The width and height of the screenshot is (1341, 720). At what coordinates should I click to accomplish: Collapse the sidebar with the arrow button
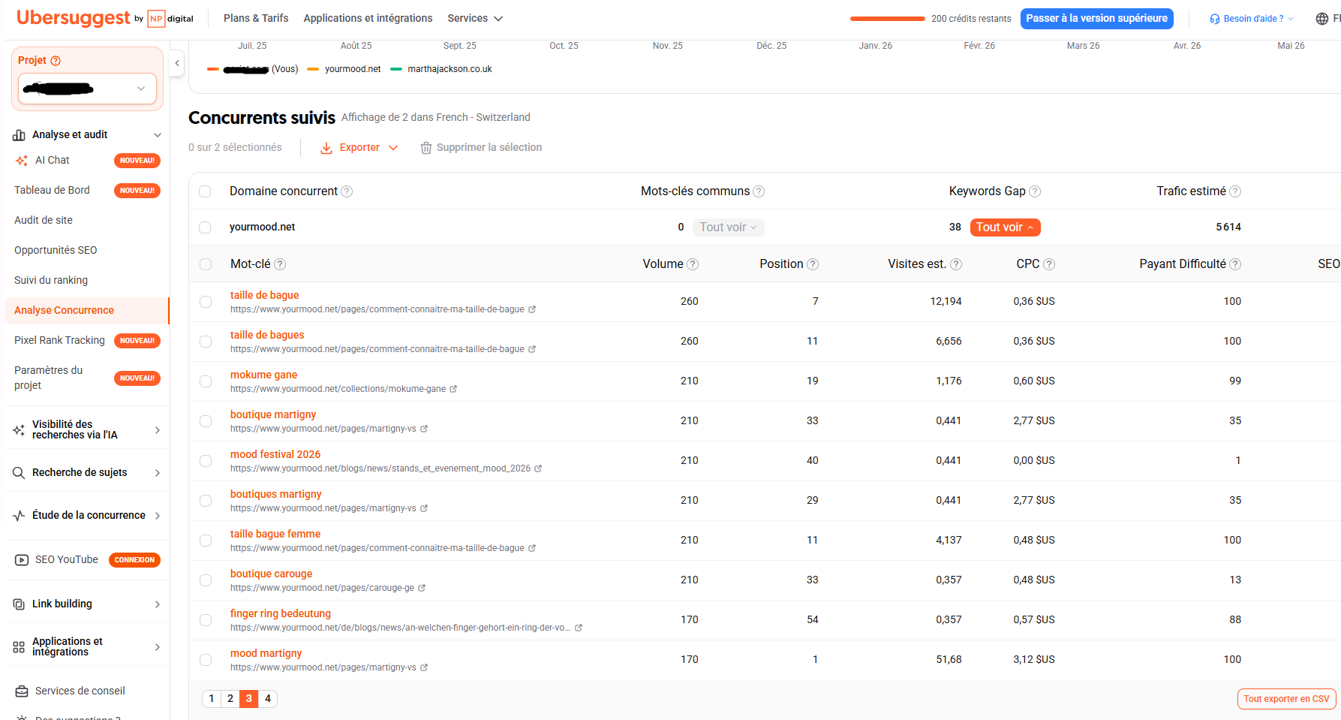point(177,63)
